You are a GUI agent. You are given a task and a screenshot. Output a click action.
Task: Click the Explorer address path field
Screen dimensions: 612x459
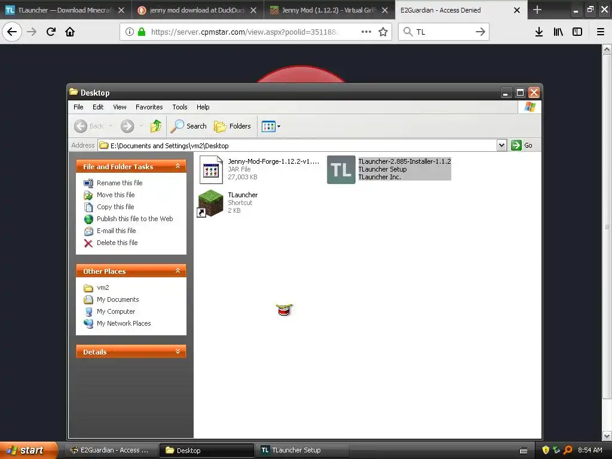(x=298, y=146)
